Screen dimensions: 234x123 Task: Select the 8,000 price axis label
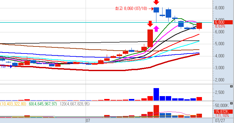(x=220, y=8)
